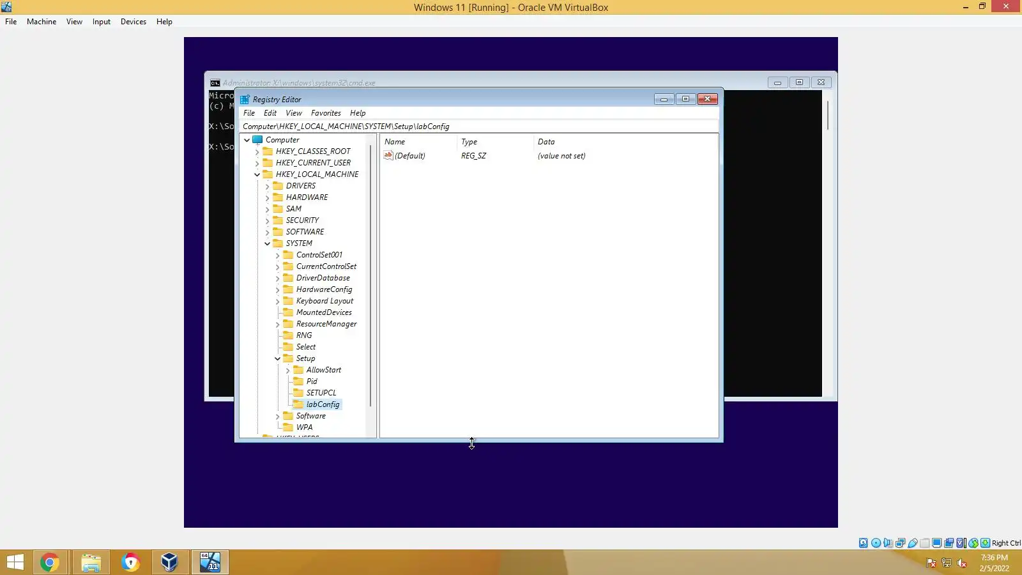Viewport: 1022px width, 575px height.
Task: Open the Action Center flag tray icon
Action: 931,563
